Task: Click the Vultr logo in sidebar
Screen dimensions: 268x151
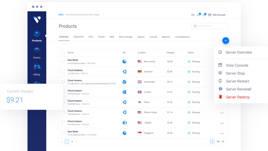Action: (37, 20)
